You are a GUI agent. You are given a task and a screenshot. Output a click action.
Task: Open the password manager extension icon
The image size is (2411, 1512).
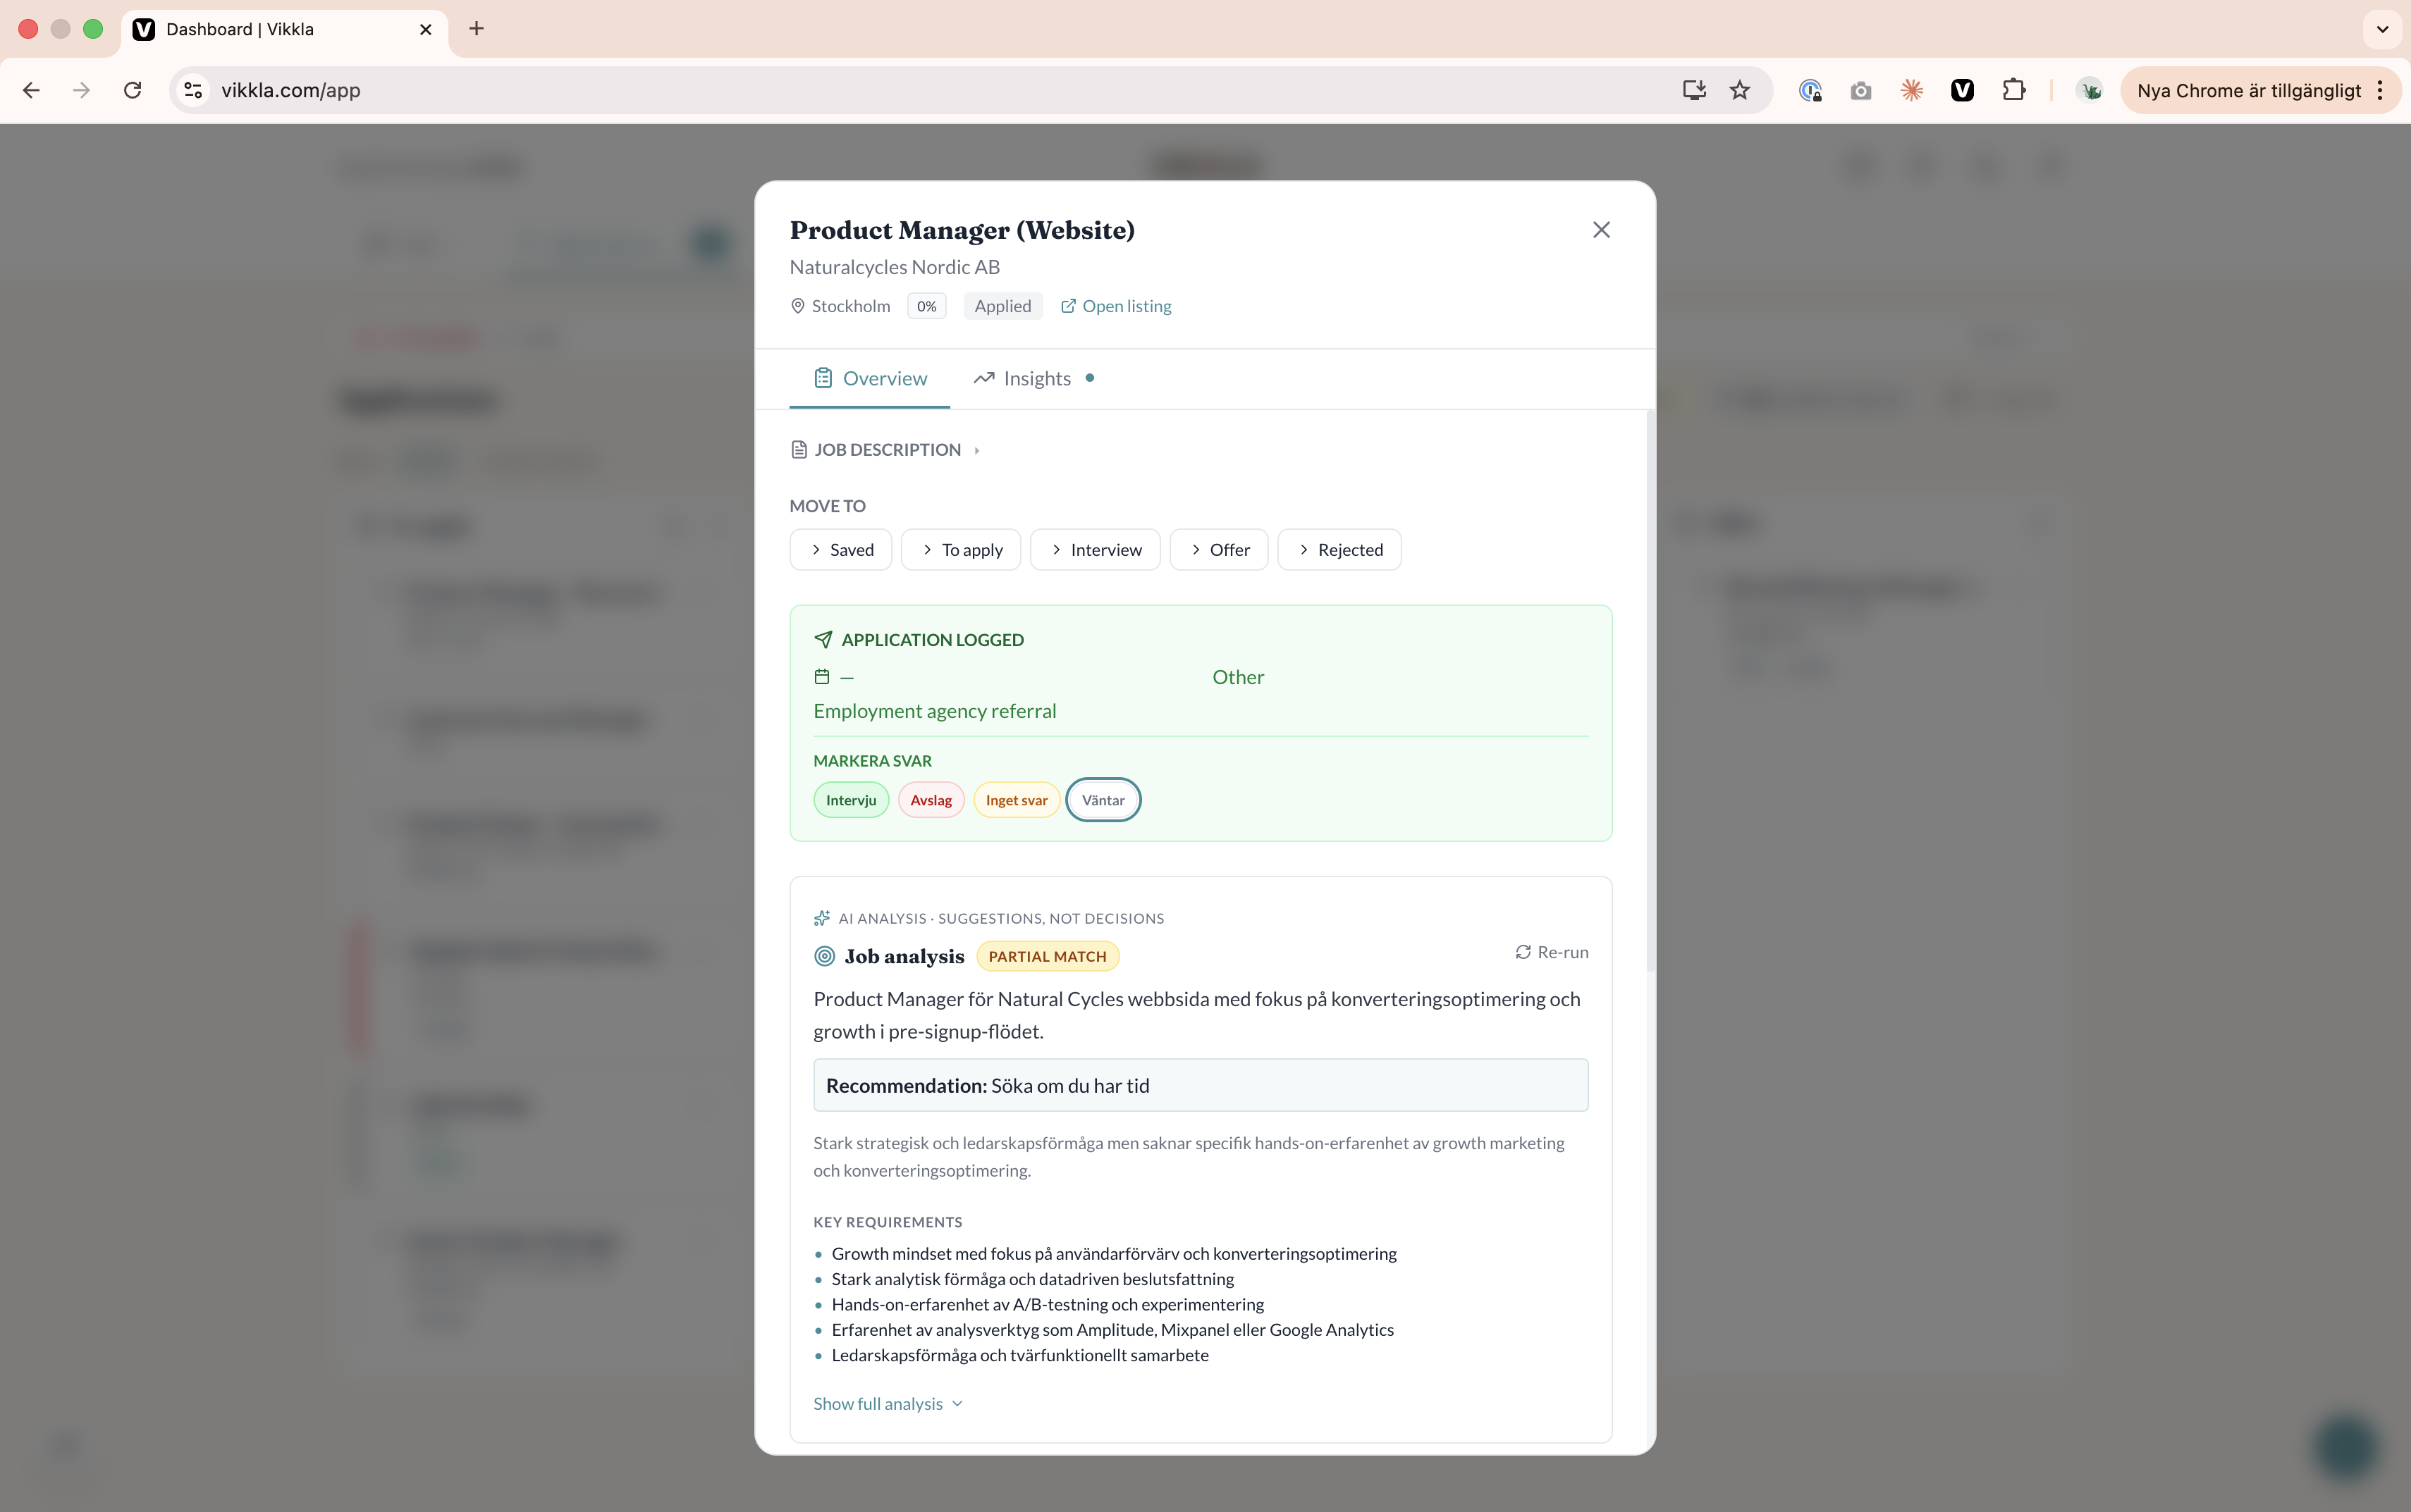[x=1810, y=90]
